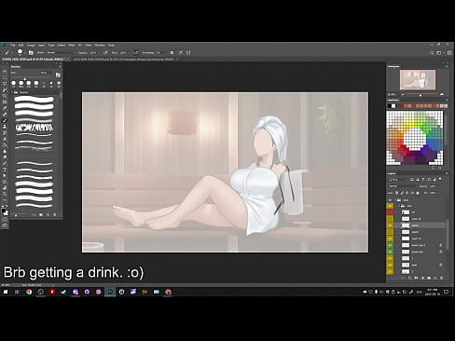Pick the black swatch in recent colors
455x341 pixels.
tap(390, 106)
